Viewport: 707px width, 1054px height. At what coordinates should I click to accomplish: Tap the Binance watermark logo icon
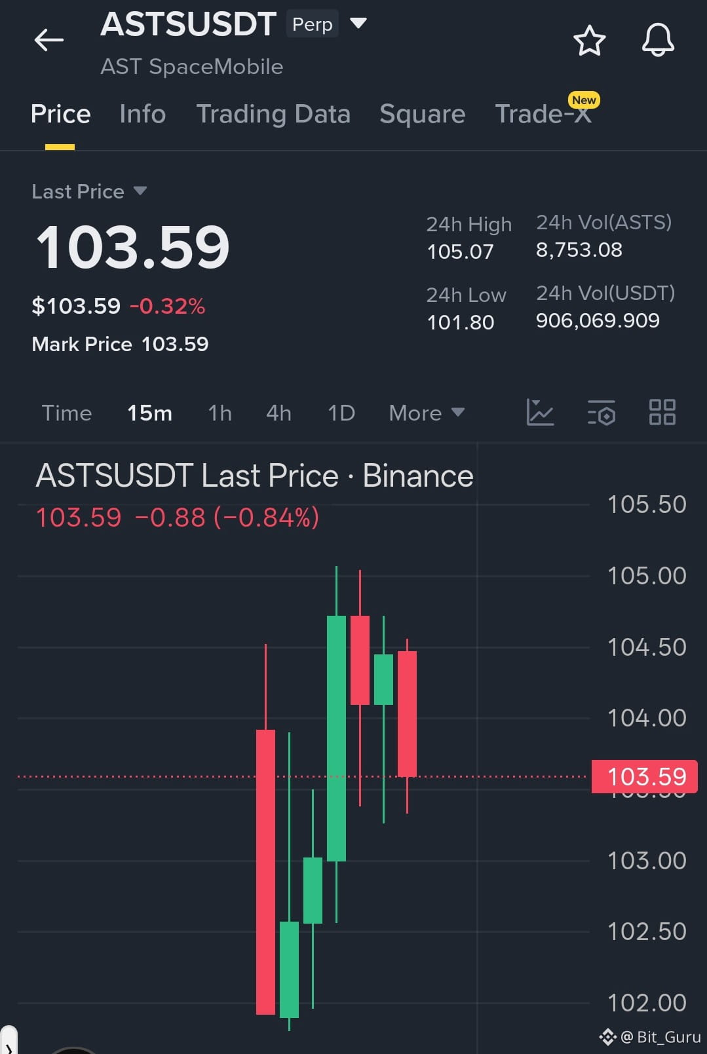(x=607, y=1037)
